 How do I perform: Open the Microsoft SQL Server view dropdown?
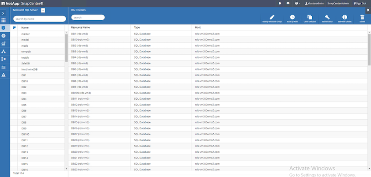click(x=43, y=10)
